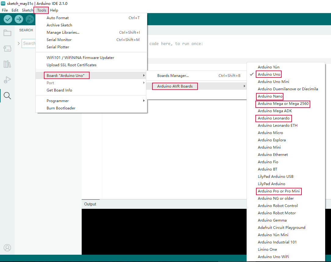Choose Arduino Yún Mini board
331x262 pixels.
click(286, 235)
